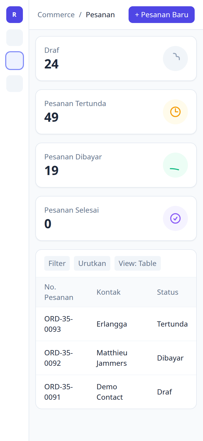This screenshot has width=203, height=441.
Task: Click the Kontak column header
Action: pos(109,292)
